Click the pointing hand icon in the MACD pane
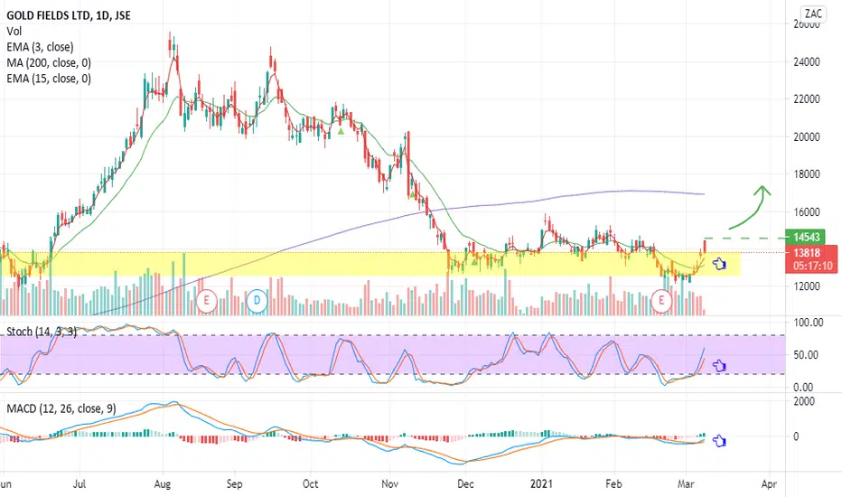Screen dimensions: 842x497 pos(719,441)
